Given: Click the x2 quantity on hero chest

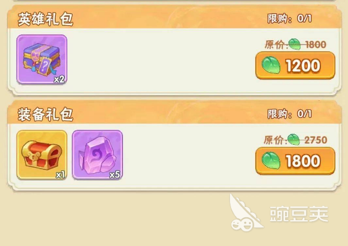Looking at the screenshot, I should click(59, 79).
